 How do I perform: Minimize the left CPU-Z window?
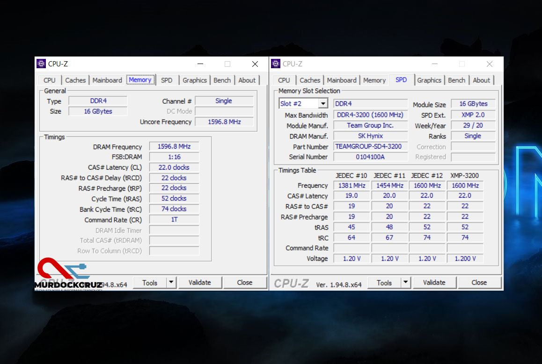tap(200, 64)
